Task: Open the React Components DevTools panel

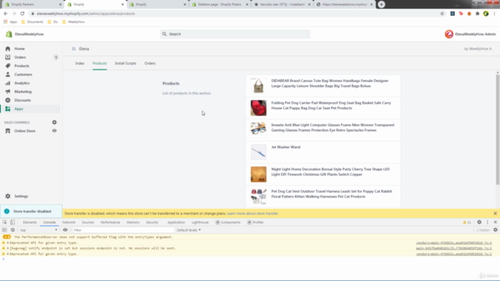Action: [228, 222]
